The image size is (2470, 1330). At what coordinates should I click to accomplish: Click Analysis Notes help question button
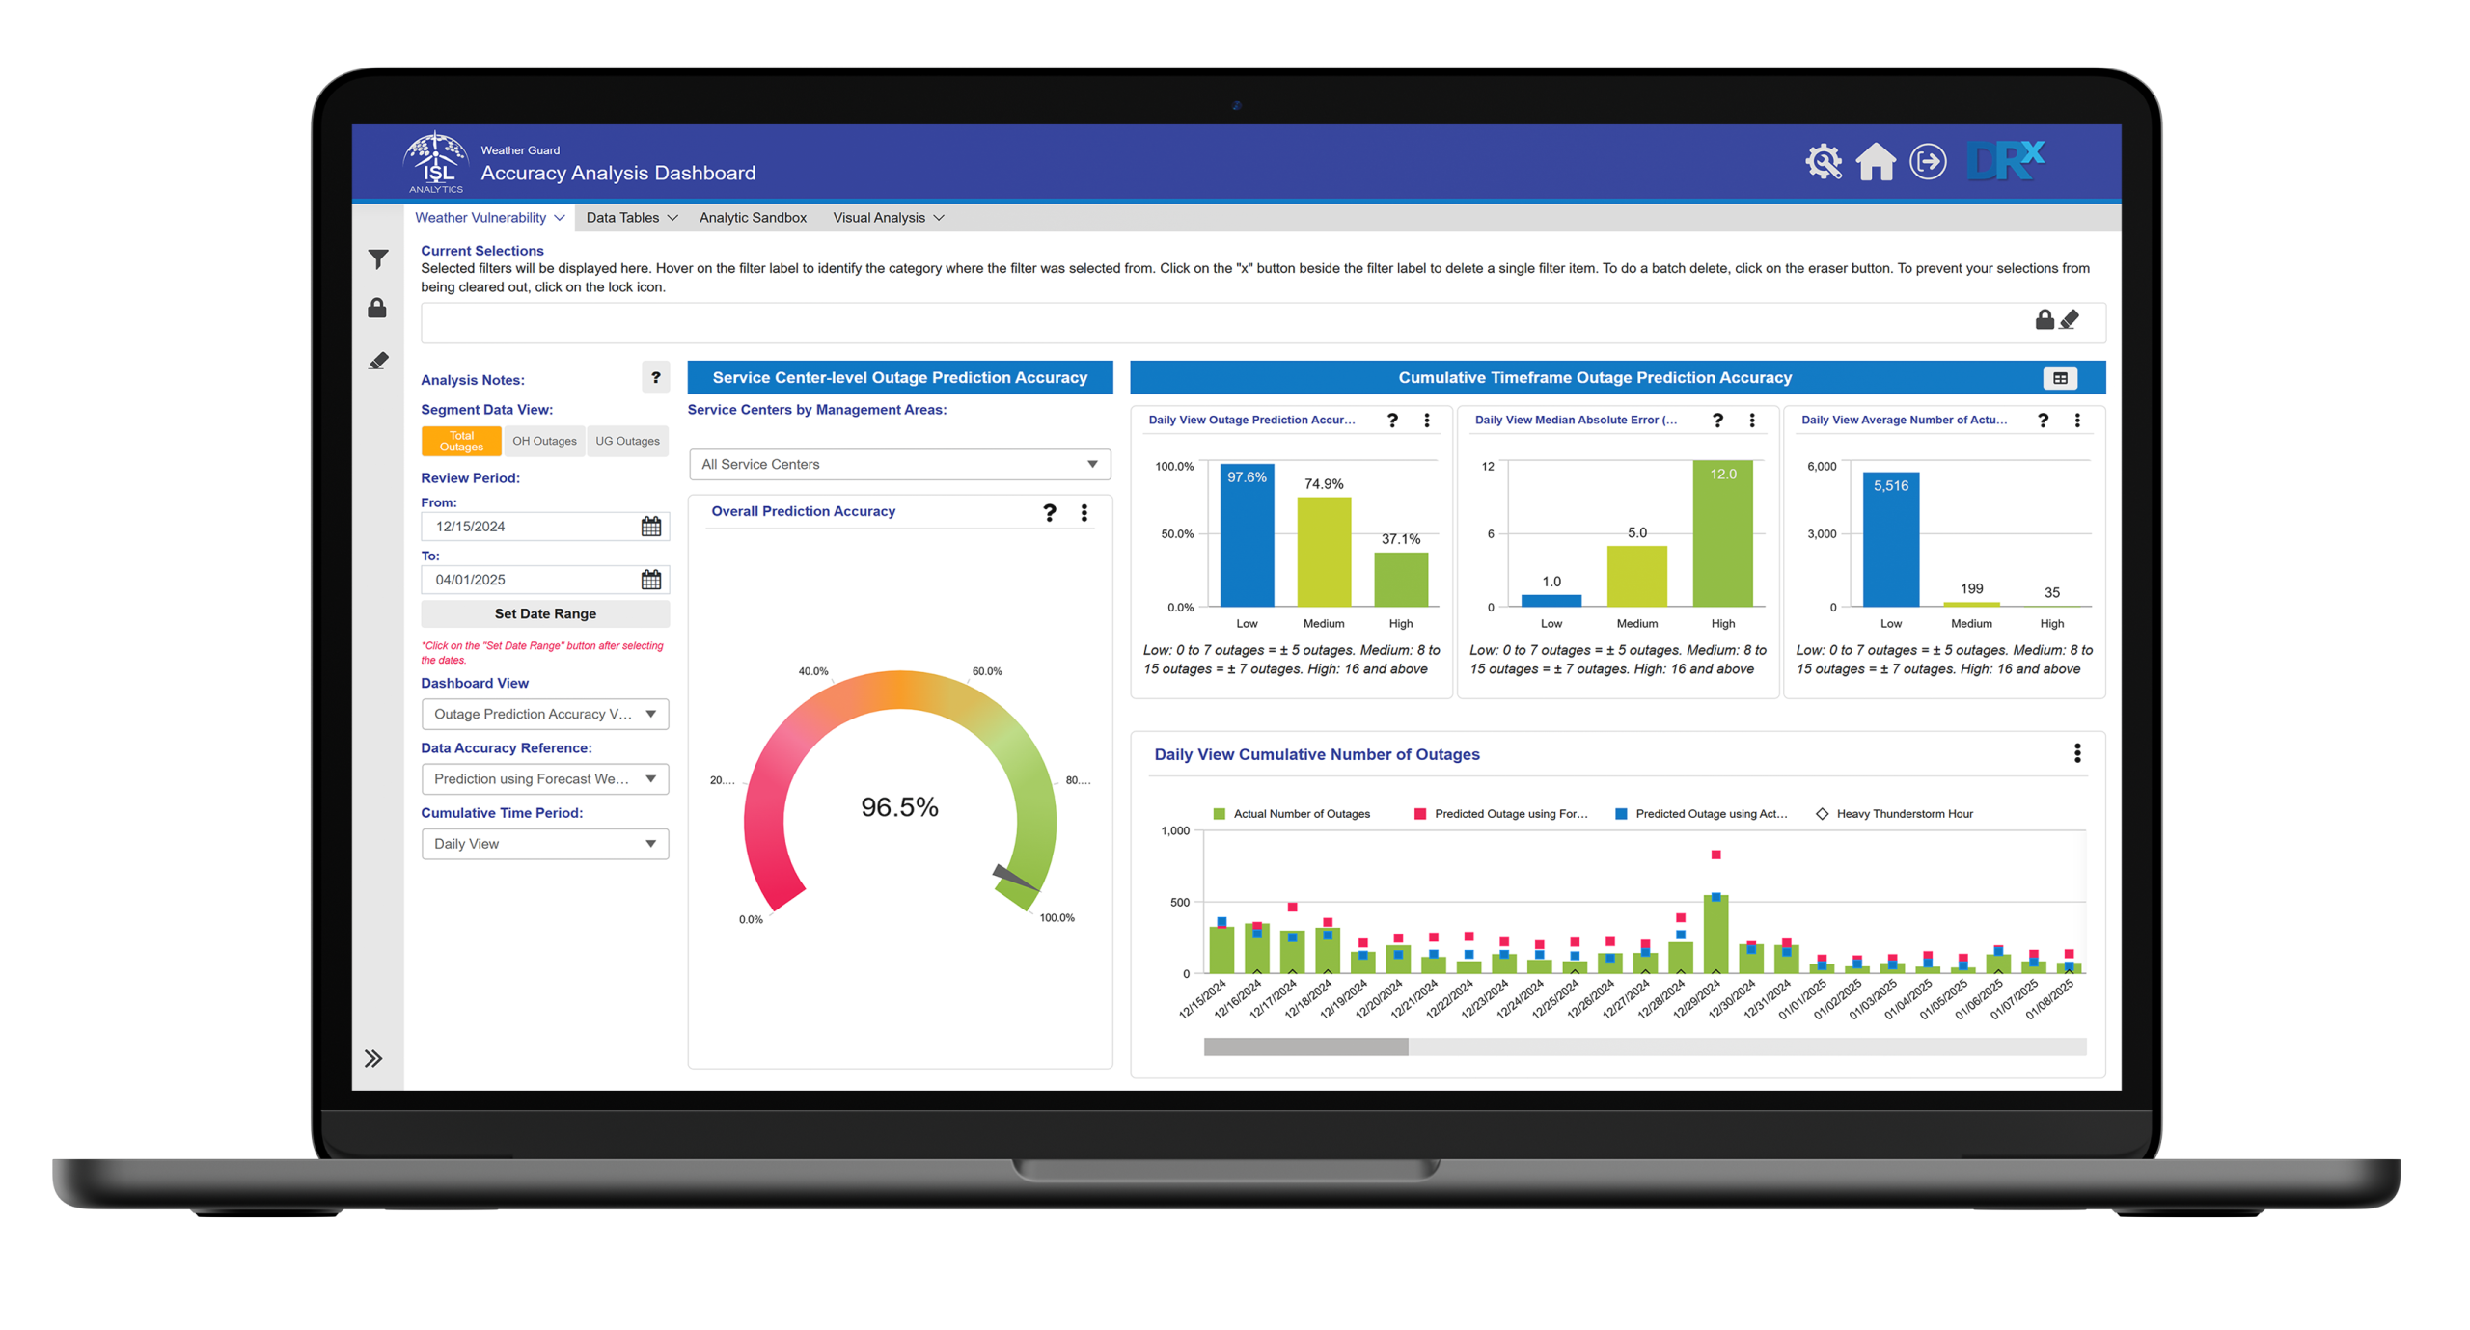point(655,377)
